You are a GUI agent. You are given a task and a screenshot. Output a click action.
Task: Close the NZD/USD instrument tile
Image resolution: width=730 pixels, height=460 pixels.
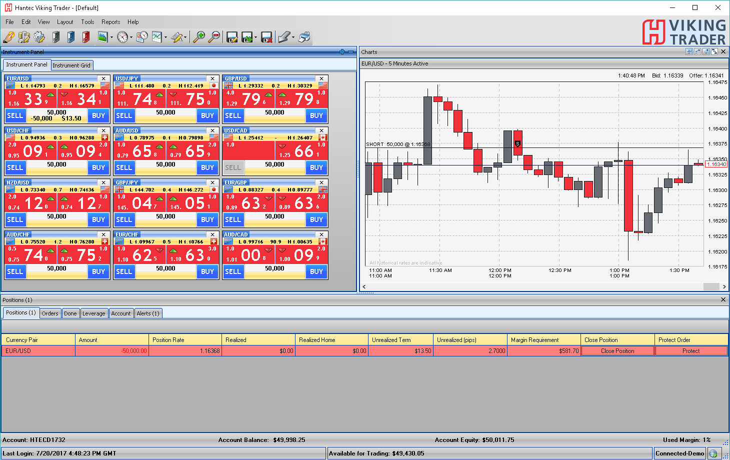click(x=103, y=182)
